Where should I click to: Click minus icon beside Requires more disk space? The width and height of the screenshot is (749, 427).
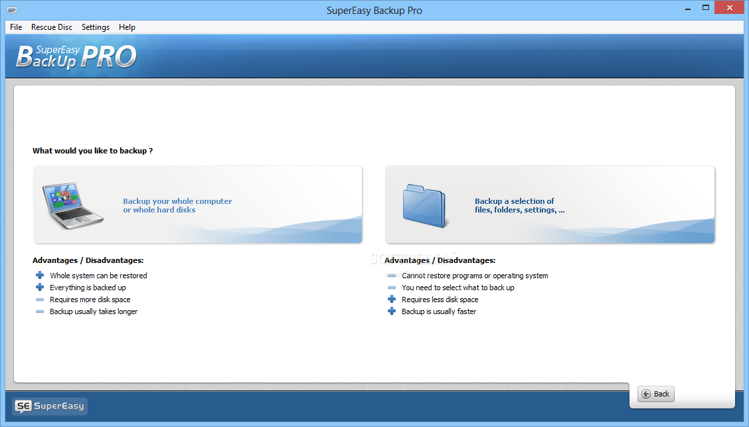click(40, 299)
